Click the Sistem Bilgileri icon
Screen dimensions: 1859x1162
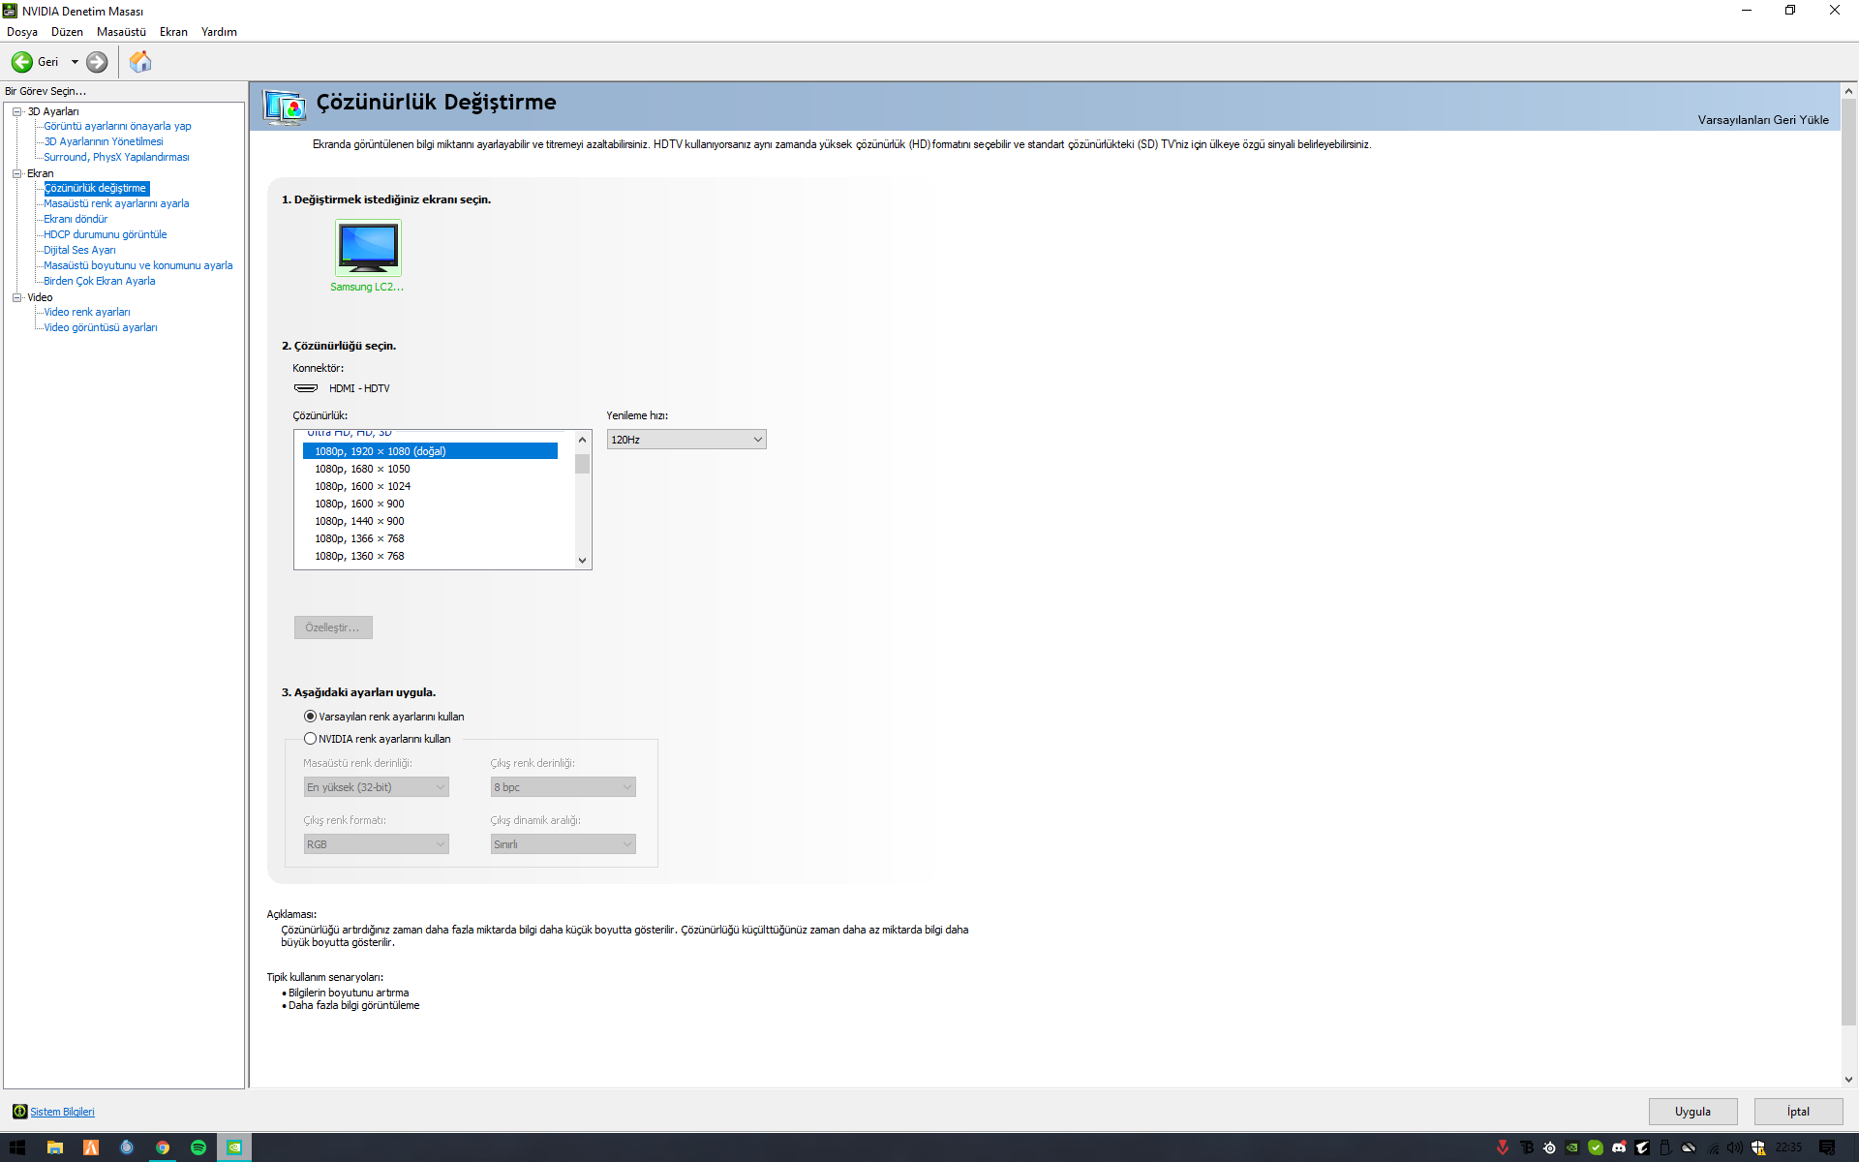click(19, 1111)
